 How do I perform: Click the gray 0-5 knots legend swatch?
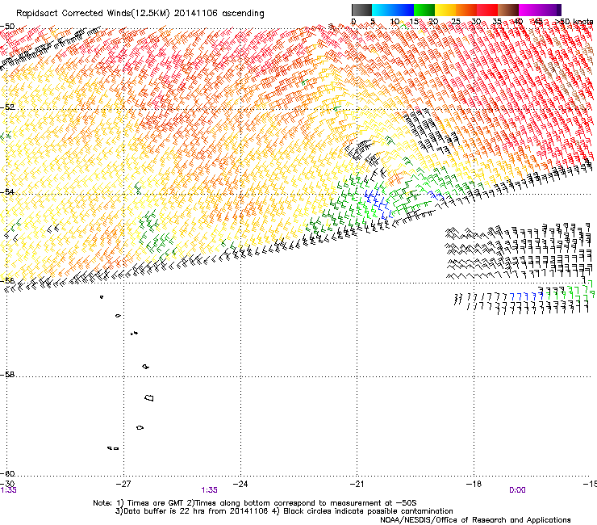click(x=361, y=10)
